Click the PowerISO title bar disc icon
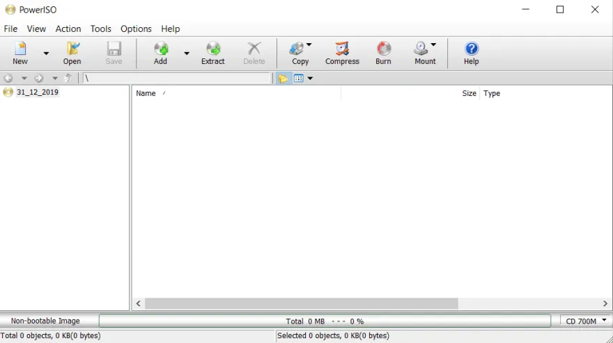The image size is (613, 343). 10,10
